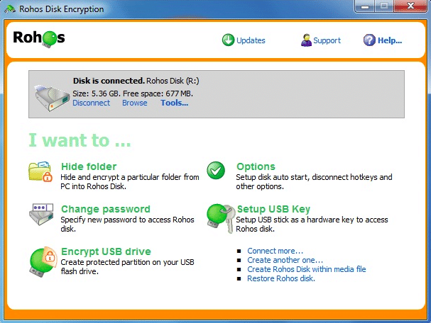Click the Support person icon
Viewport: 431px width, 323px height.
click(306, 40)
